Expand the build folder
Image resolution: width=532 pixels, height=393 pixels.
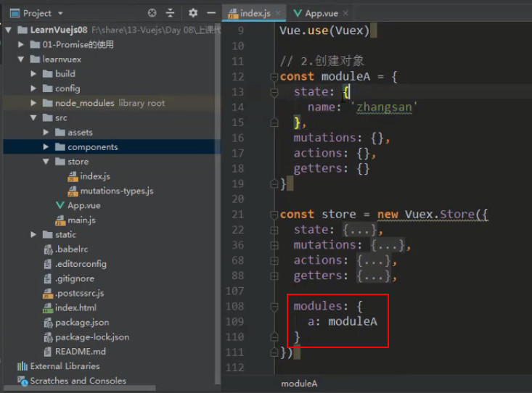33,73
